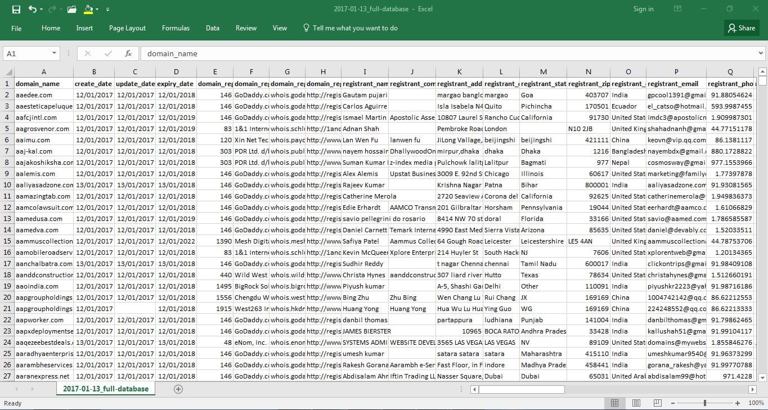The height and width of the screenshot is (410, 768).
Task: Select cell containing Gautam pujari
Action: pos(365,95)
